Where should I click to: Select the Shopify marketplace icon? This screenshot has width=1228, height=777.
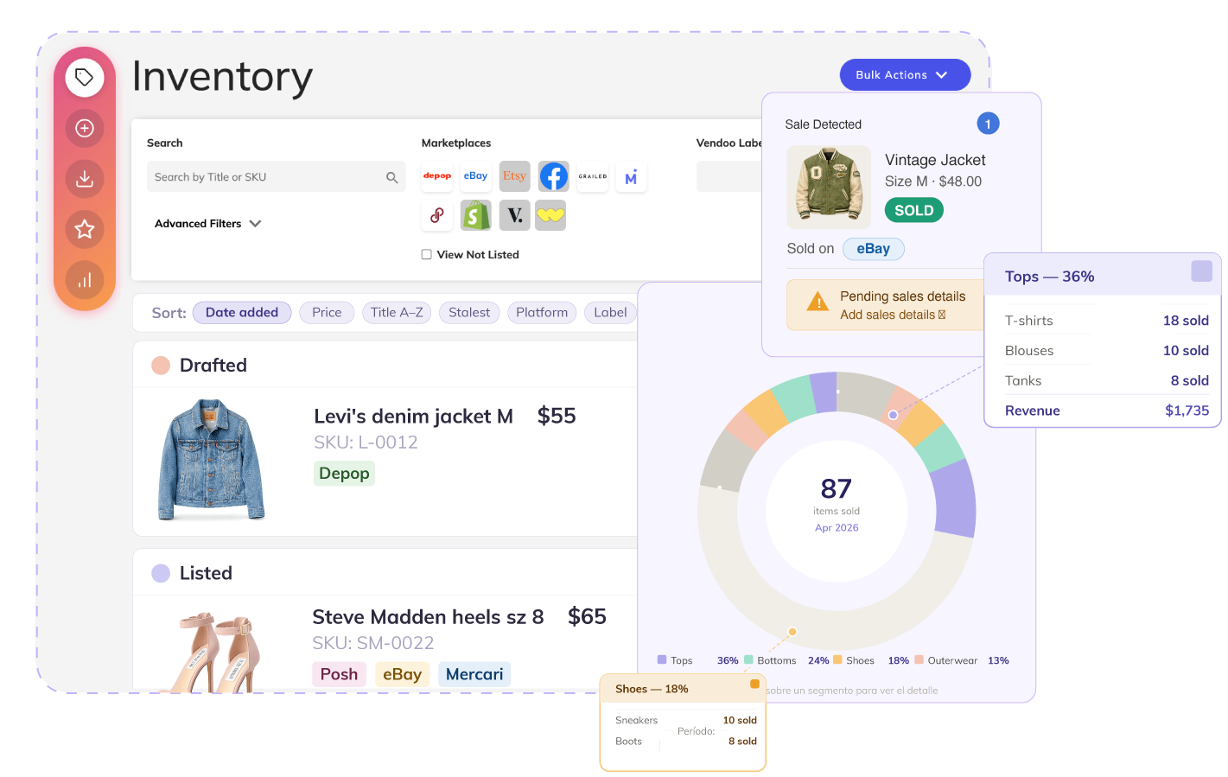tap(476, 215)
